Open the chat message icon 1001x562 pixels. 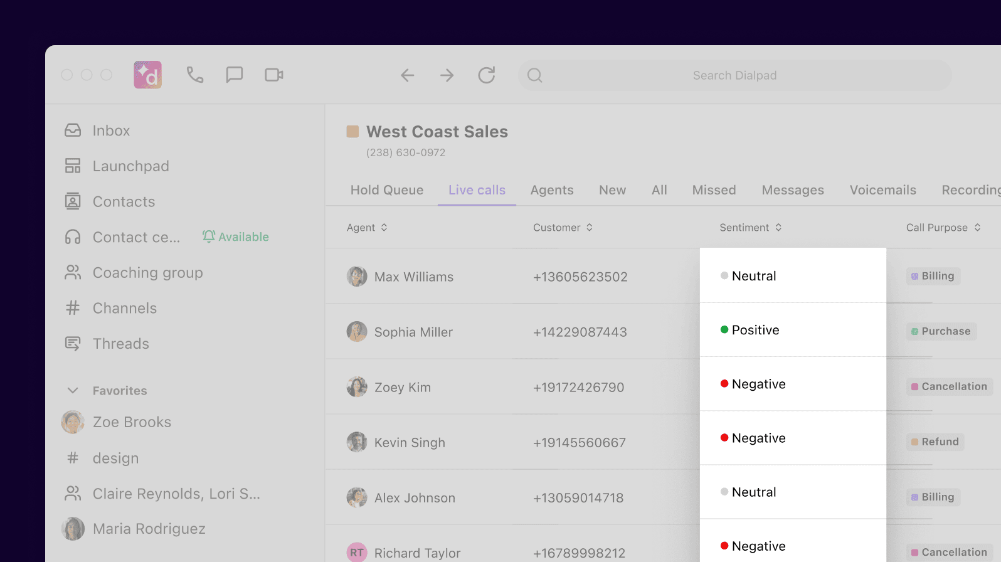234,75
